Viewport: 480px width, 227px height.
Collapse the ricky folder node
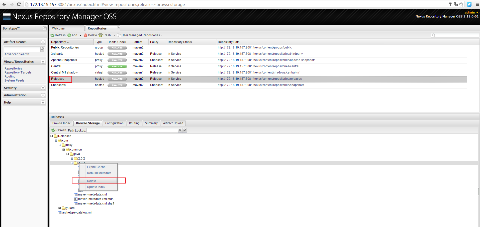click(x=60, y=145)
